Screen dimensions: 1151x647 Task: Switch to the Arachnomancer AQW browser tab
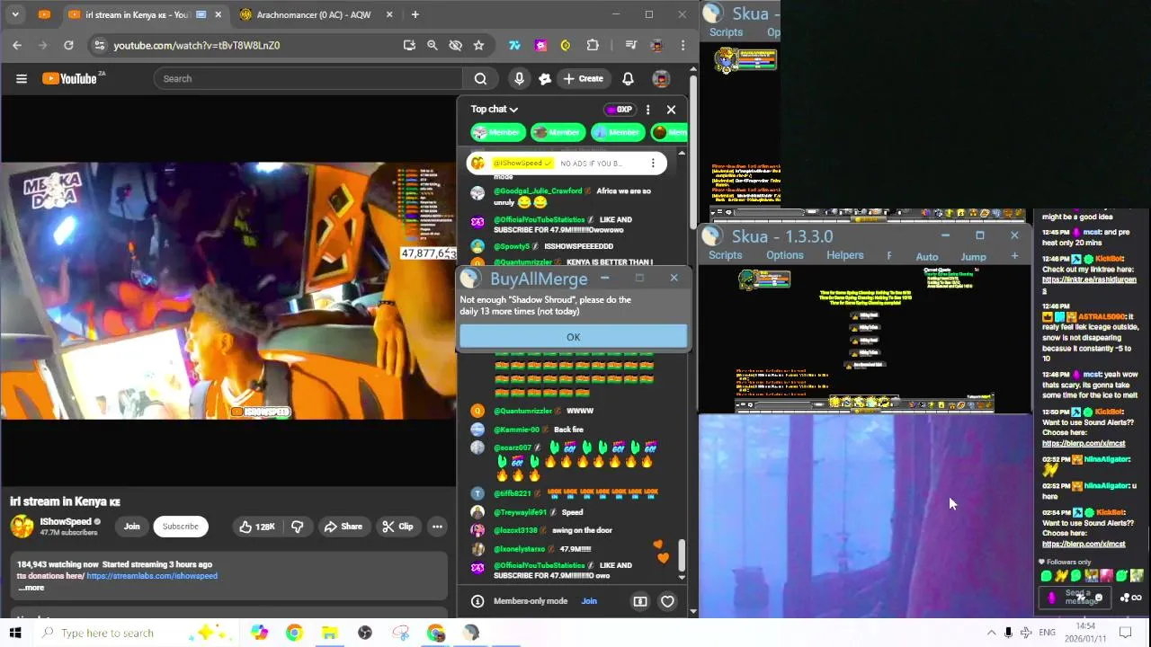coord(313,14)
